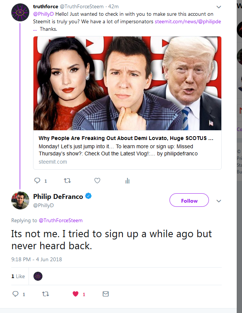Reply to Philip DeFranco's tweet
This screenshot has height=313, width=242.
16,294
